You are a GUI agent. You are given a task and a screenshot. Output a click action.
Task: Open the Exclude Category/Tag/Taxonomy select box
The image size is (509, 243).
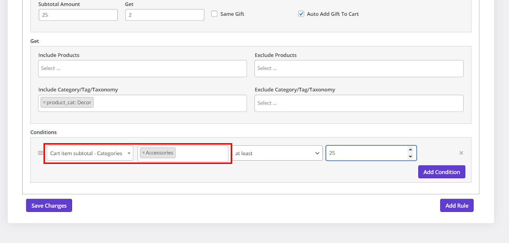click(x=359, y=103)
